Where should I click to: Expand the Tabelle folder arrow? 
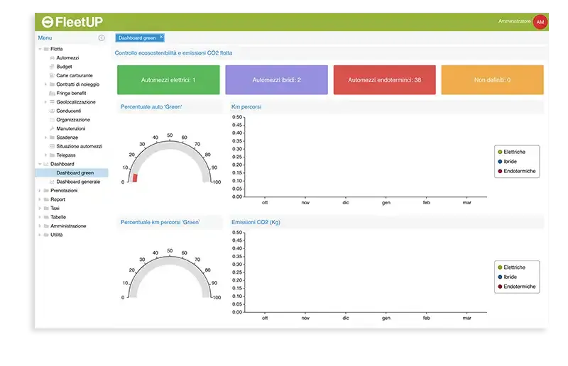point(40,217)
